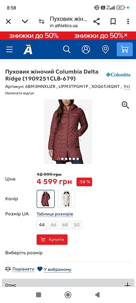The image size is (136, 303).
Task: Zoom the product image with the magnifier-plus icon
Action: pos(125,105)
